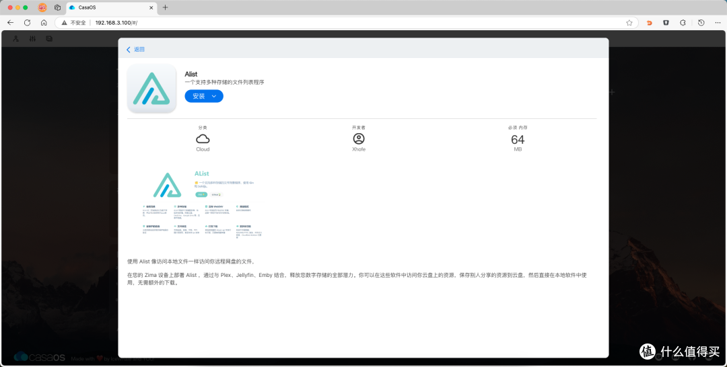
Task: Install Alist with the 安装 button
Action: coord(199,96)
